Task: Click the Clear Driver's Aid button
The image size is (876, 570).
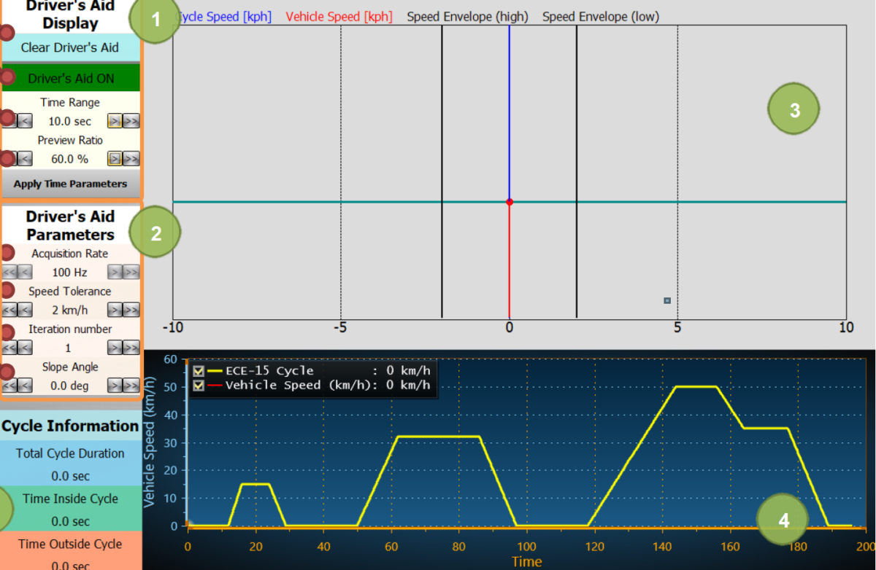Action: coord(69,48)
